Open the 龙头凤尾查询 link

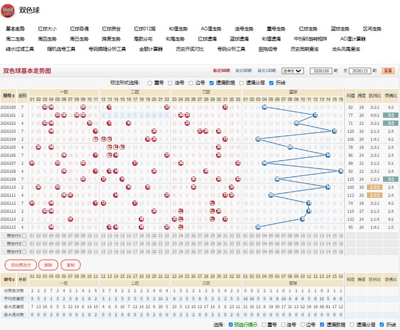(x=346, y=49)
